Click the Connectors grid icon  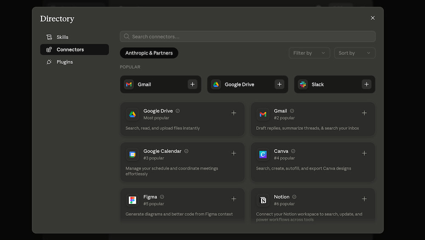pos(49,50)
